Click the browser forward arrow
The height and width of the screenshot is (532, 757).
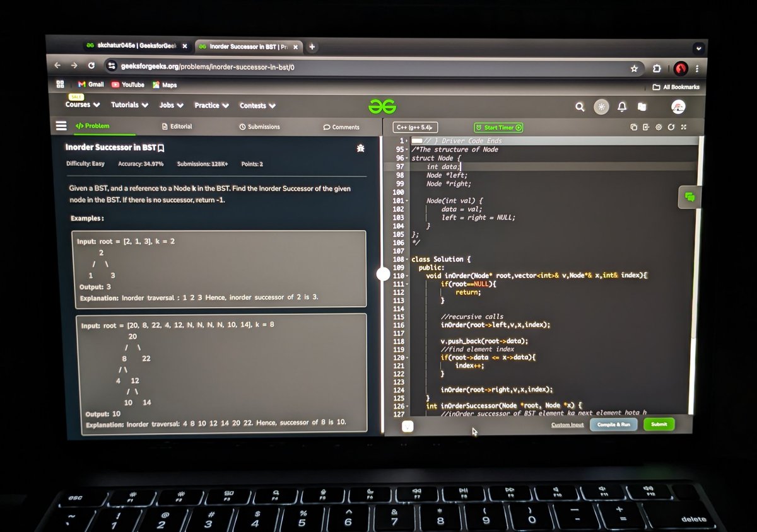coord(74,65)
